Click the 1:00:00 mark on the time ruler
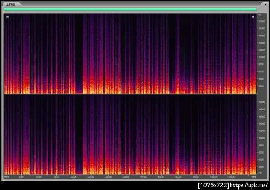Image resolution: width=270 pixels, height=190 pixels. [213, 177]
